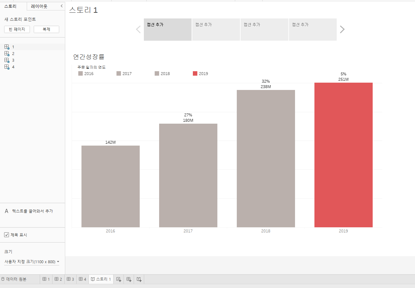Click the 크기 section label
415x288 pixels.
(8, 251)
